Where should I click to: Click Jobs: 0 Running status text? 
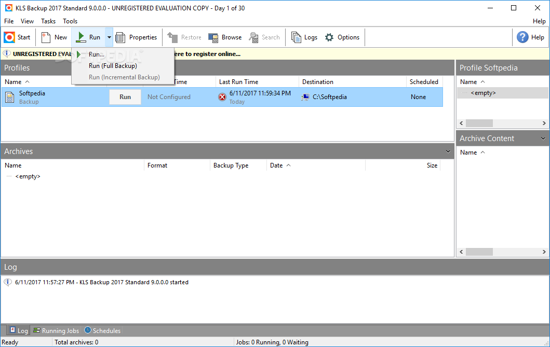coord(272,342)
